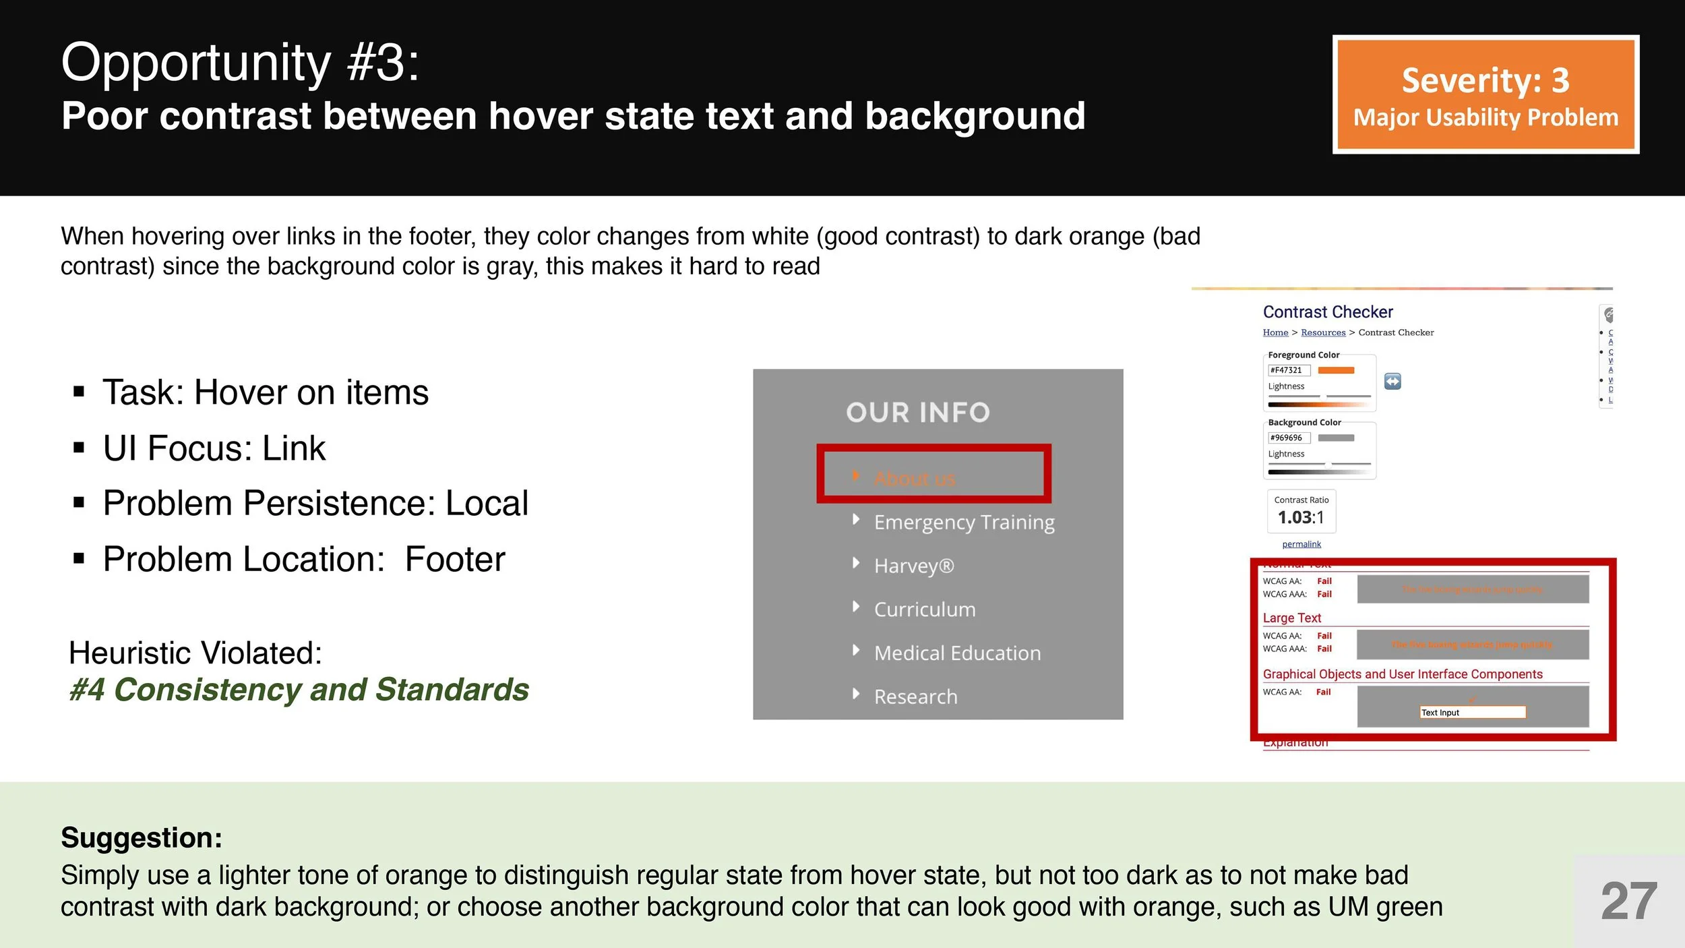
Task: Click the arrow bullet beside Research
Action: tap(855, 694)
